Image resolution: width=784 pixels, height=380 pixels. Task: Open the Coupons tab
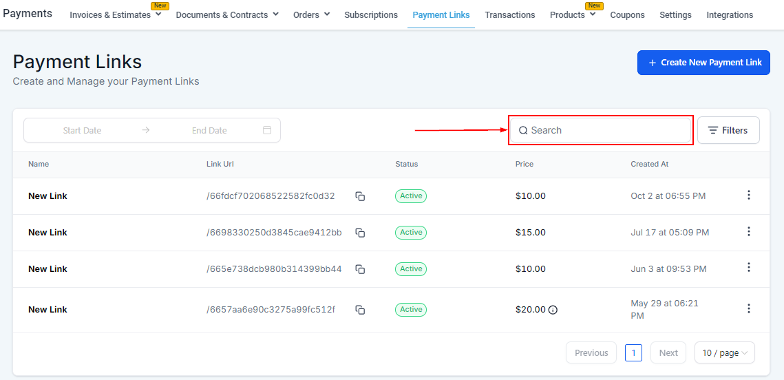coord(627,15)
